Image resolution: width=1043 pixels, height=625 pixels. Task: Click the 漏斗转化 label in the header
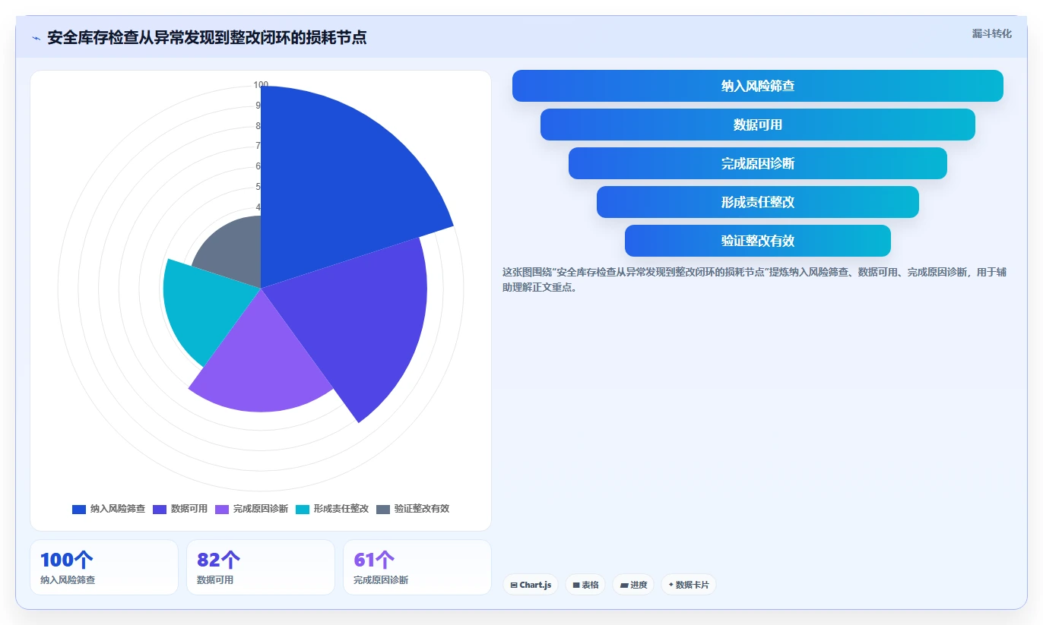pyautogui.click(x=991, y=34)
